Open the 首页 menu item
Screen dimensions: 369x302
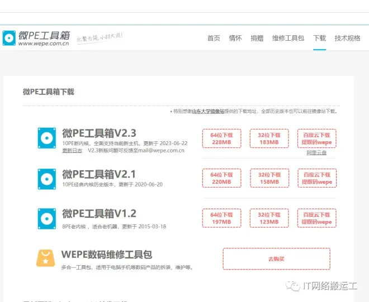click(x=214, y=38)
